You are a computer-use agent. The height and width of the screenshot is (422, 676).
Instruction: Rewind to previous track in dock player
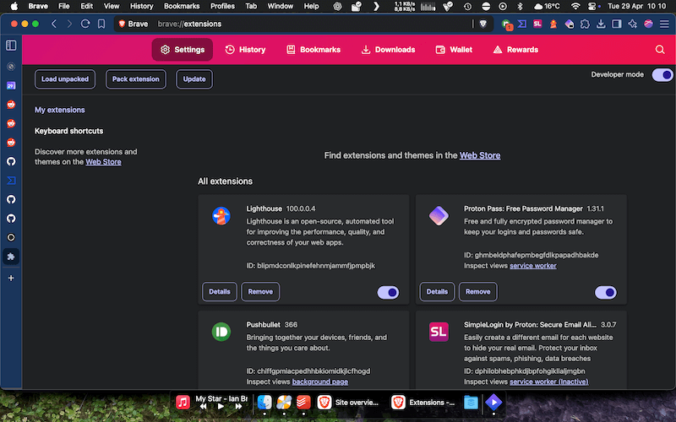click(203, 406)
